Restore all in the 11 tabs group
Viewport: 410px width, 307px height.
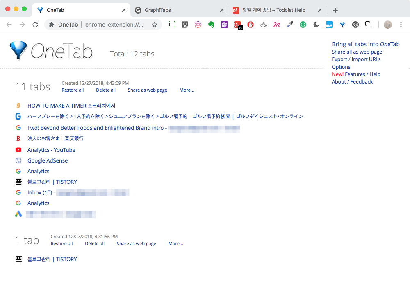point(73,90)
